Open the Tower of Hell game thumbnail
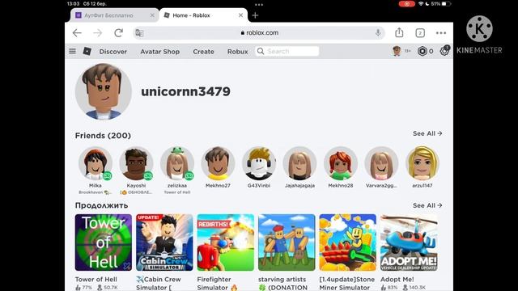Screen dimensions: 518x291 coord(104,242)
